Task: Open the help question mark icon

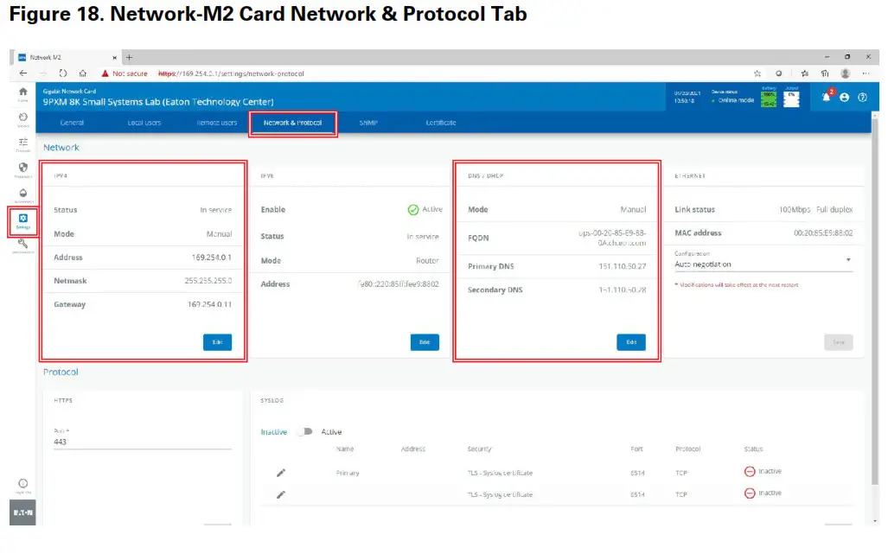Action: coord(864,97)
